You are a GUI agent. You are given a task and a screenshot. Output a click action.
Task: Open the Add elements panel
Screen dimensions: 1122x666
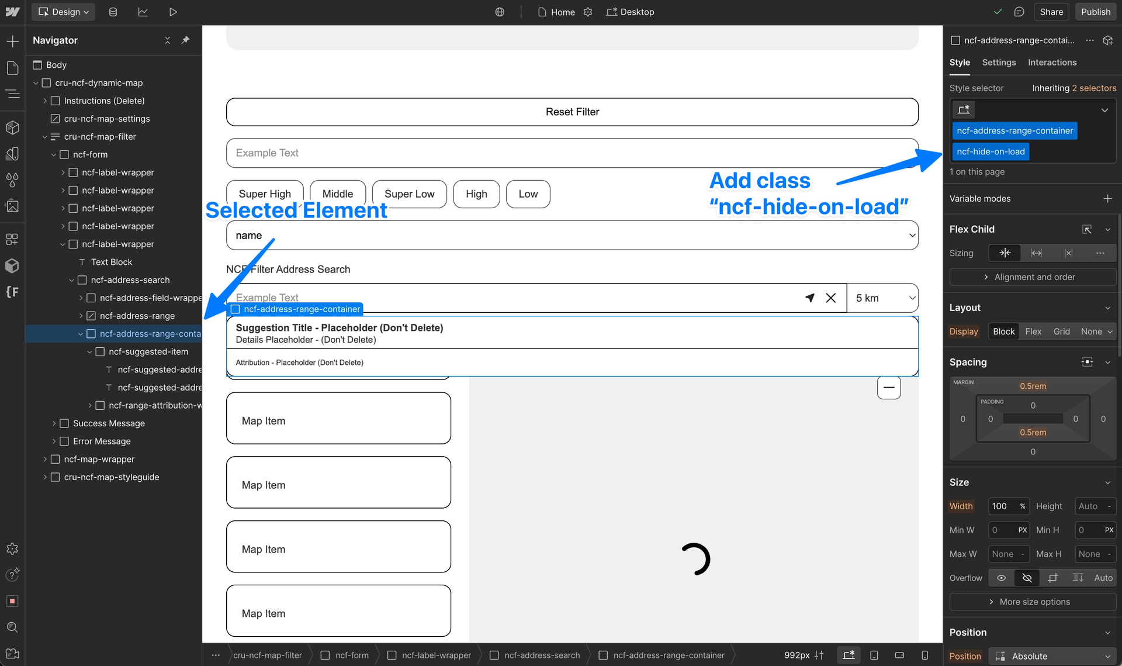(x=12, y=41)
